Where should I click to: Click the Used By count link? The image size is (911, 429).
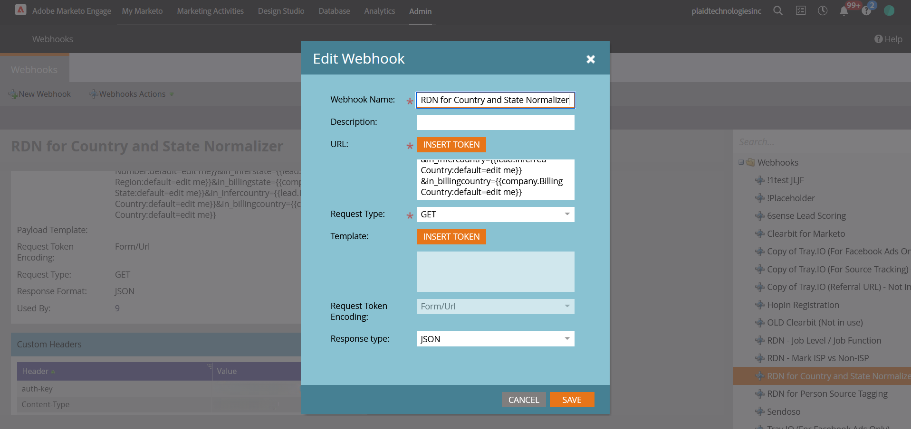click(117, 308)
